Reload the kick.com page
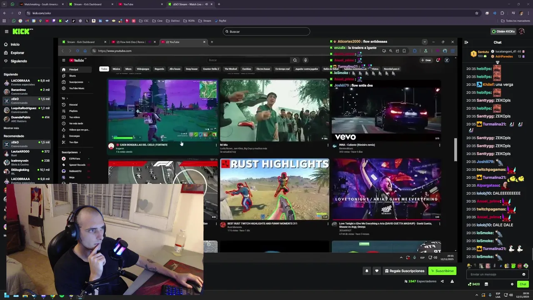The height and width of the screenshot is (300, 533). (x=19, y=13)
